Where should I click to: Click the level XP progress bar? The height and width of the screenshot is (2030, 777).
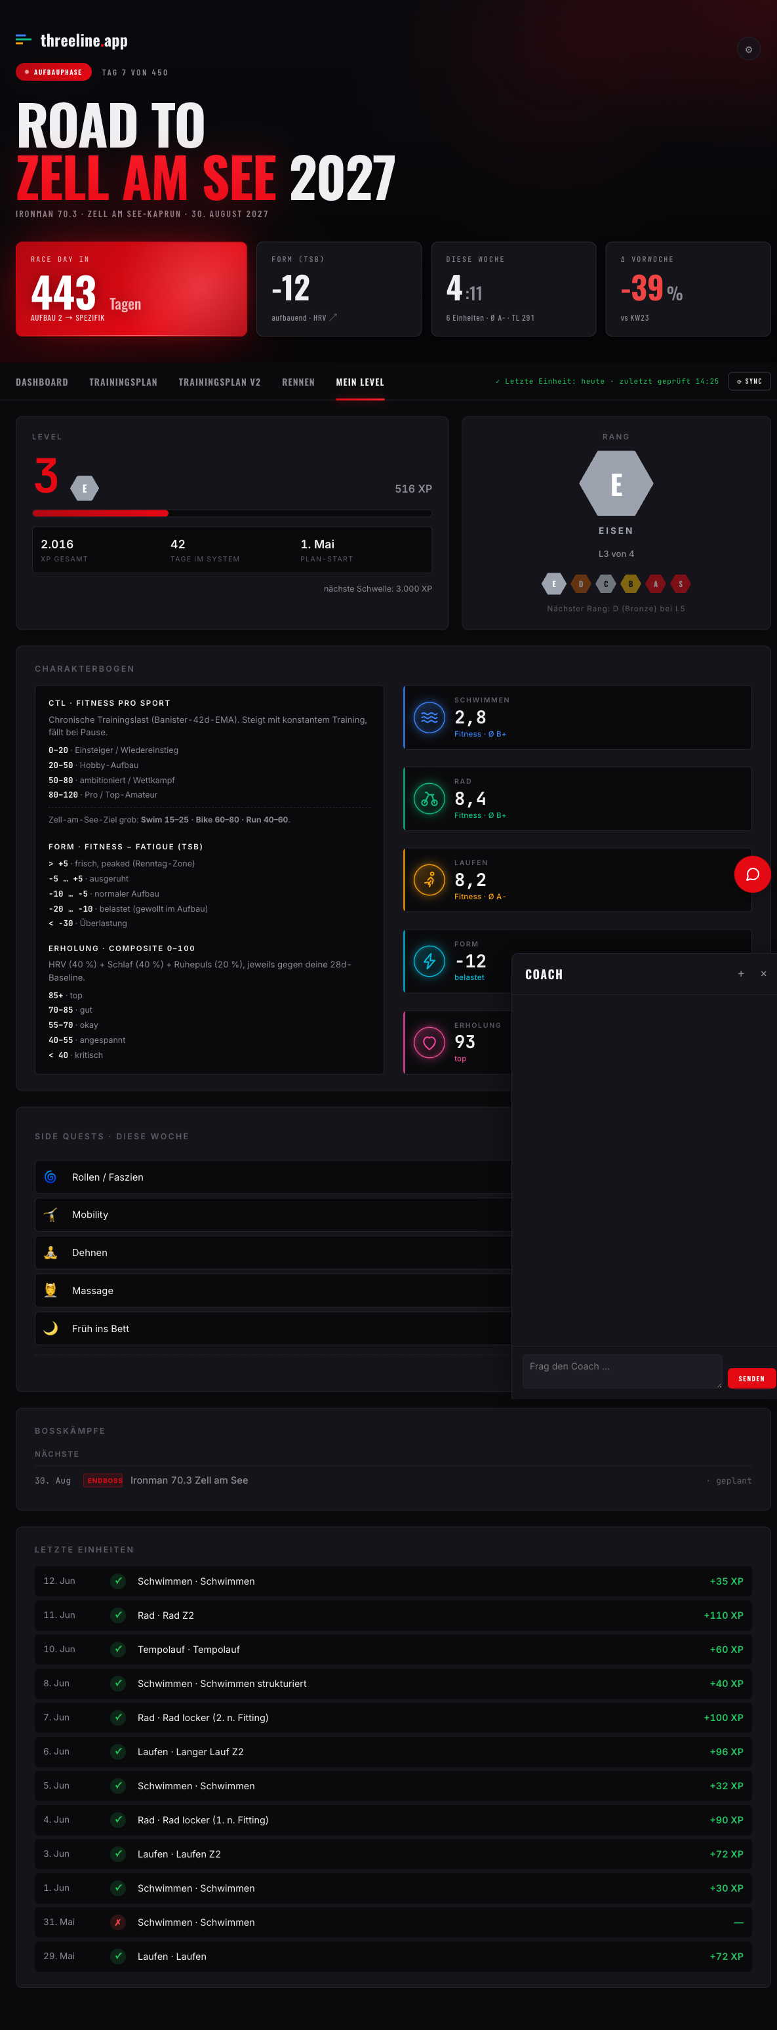pyautogui.click(x=231, y=513)
